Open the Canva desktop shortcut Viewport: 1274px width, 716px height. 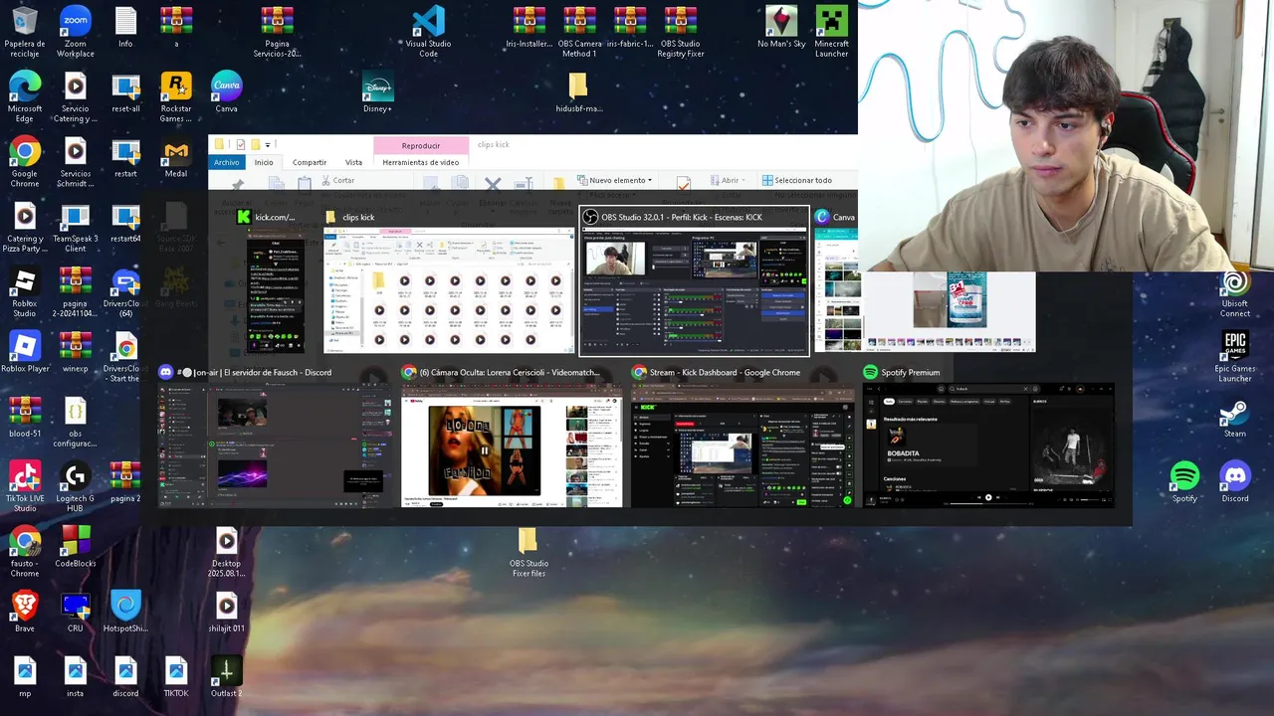(226, 91)
